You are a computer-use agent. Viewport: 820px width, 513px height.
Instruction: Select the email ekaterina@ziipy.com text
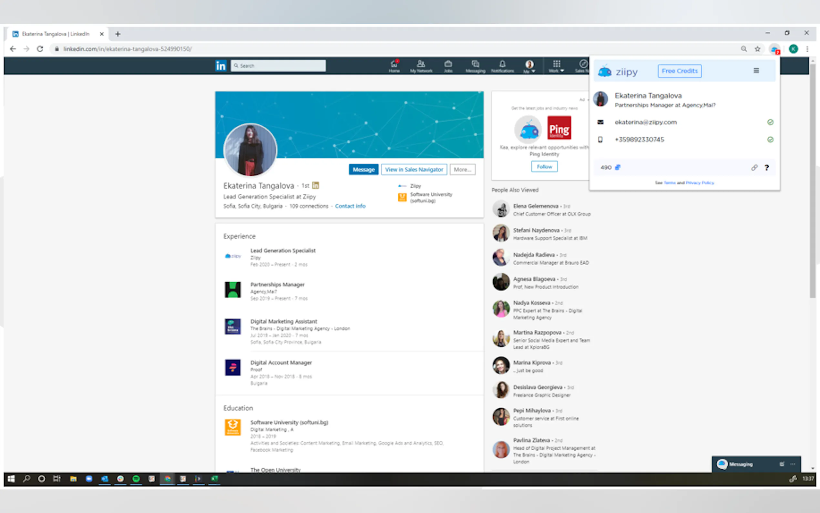[x=645, y=122]
